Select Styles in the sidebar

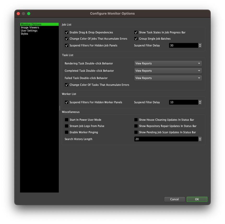point(24,34)
